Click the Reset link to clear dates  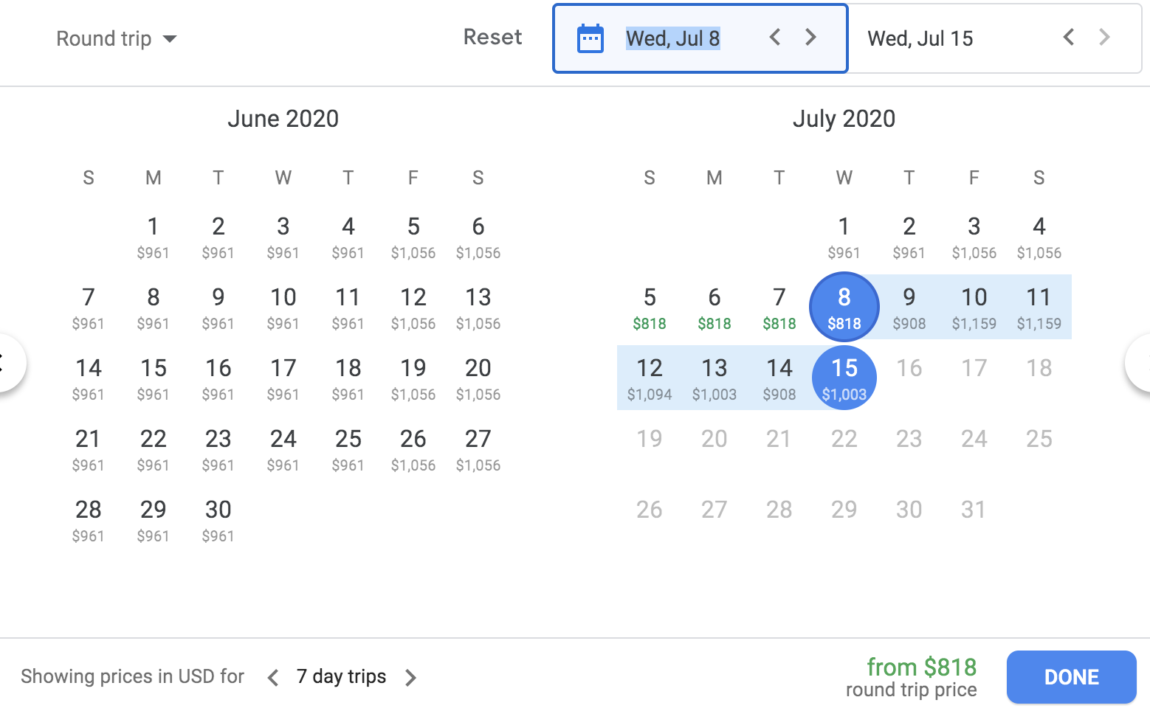coord(493,37)
